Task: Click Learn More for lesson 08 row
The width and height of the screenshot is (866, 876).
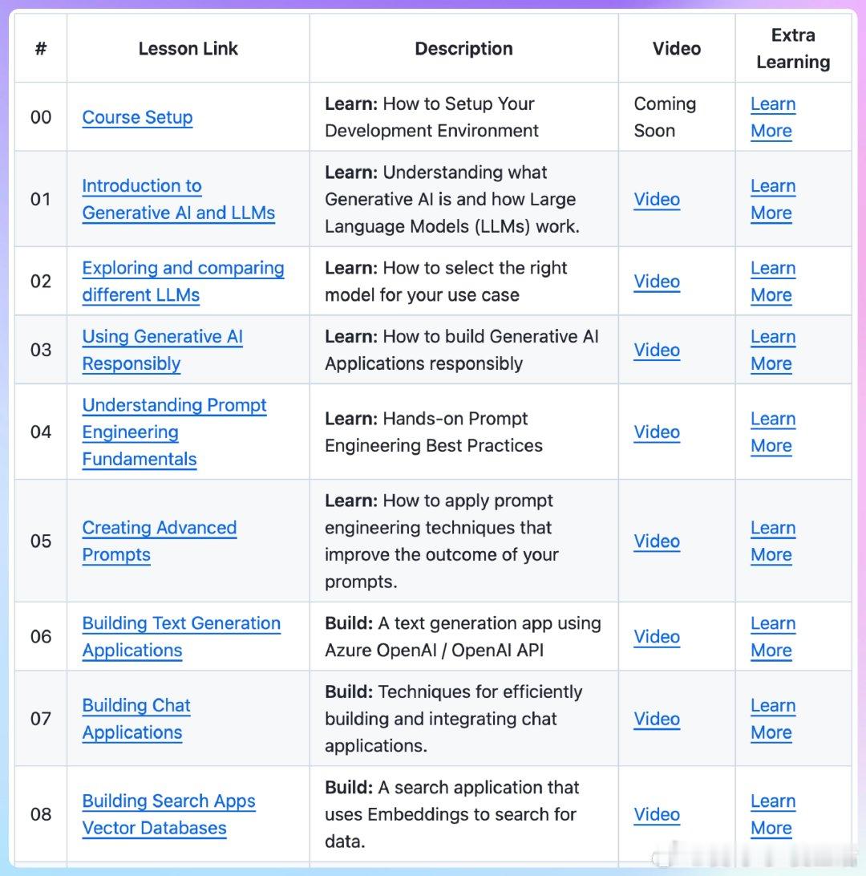Action: click(x=773, y=814)
